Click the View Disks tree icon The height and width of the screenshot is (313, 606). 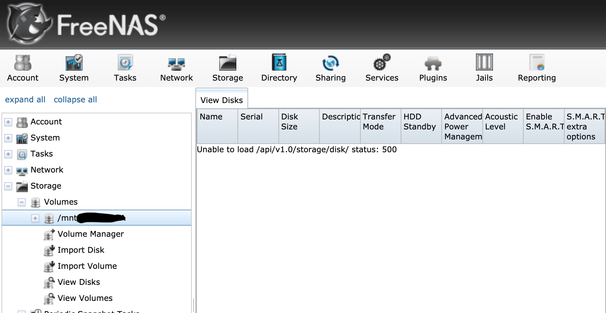(x=49, y=282)
